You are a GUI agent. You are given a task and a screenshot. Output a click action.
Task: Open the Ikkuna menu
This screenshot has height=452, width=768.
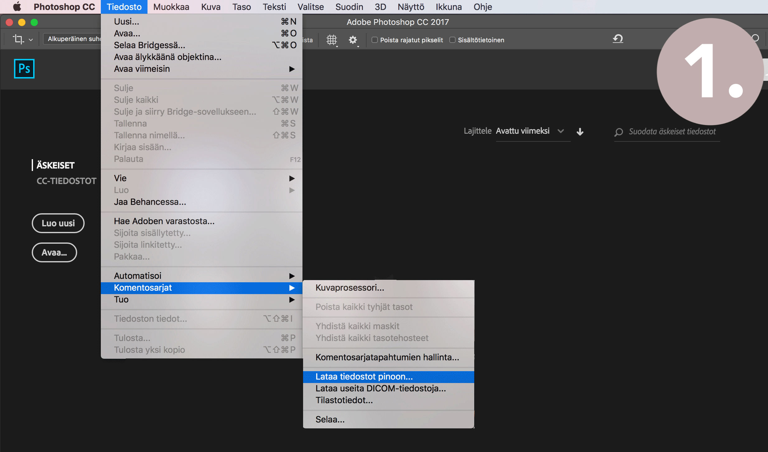[448, 7]
